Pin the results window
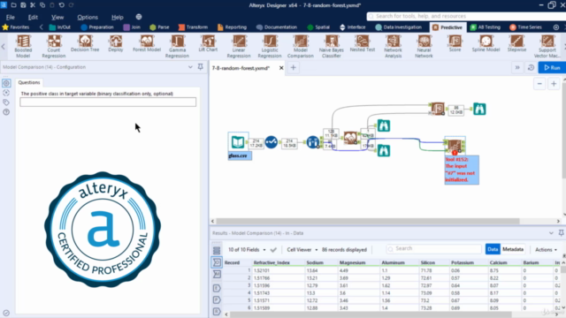 click(x=561, y=233)
